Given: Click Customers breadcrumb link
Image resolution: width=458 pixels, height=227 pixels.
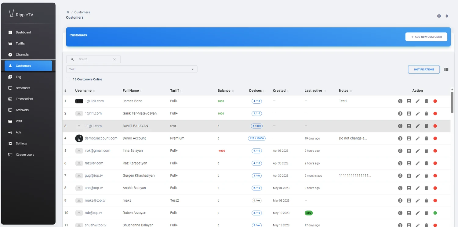Looking at the screenshot, I should click(82, 12).
